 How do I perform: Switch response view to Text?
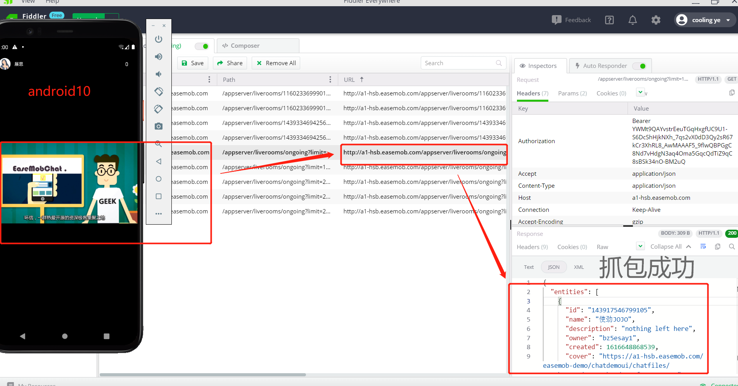[529, 267]
